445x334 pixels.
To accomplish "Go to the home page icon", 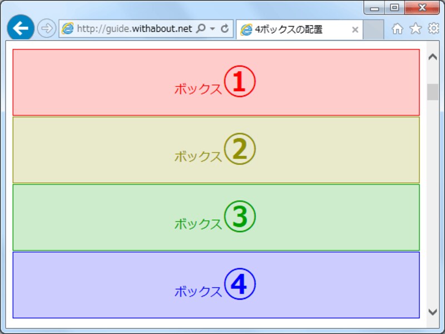I will 397,29.
